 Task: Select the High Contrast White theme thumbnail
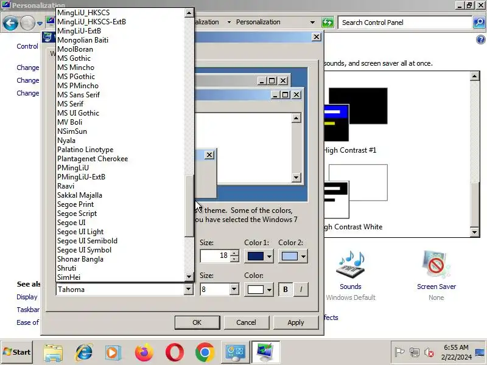tap(356, 191)
